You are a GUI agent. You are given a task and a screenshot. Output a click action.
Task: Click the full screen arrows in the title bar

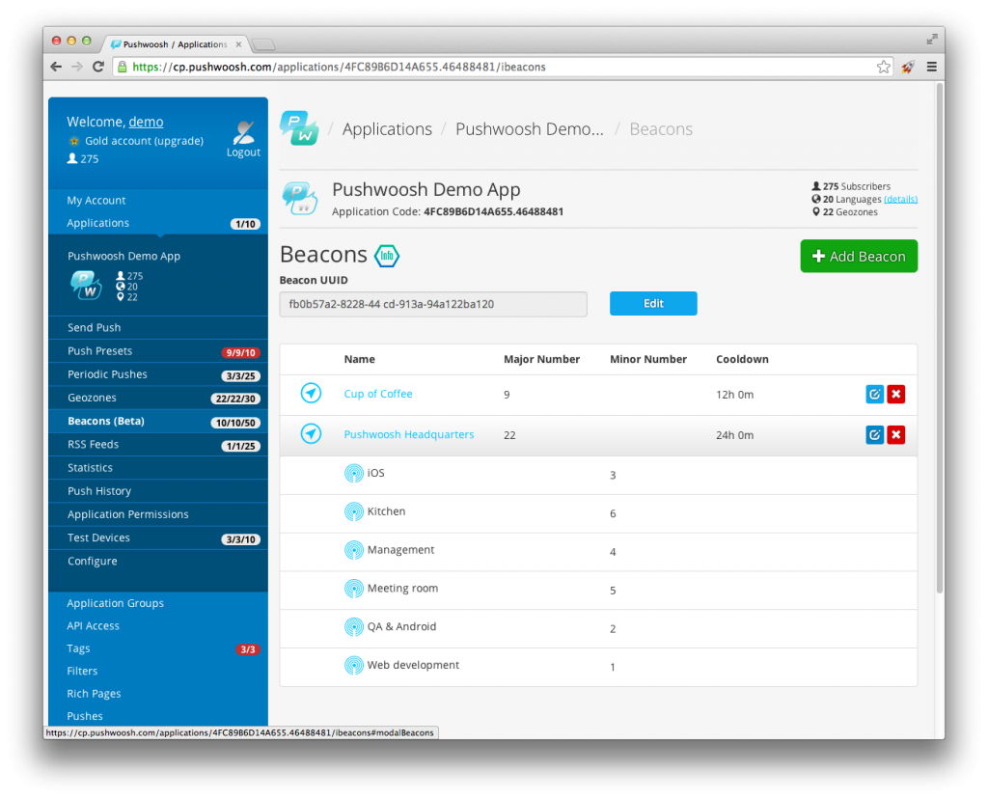tap(932, 40)
